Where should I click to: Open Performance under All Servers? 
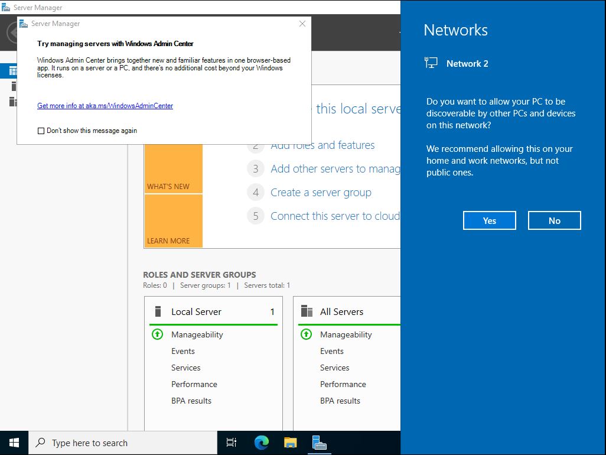coord(343,384)
